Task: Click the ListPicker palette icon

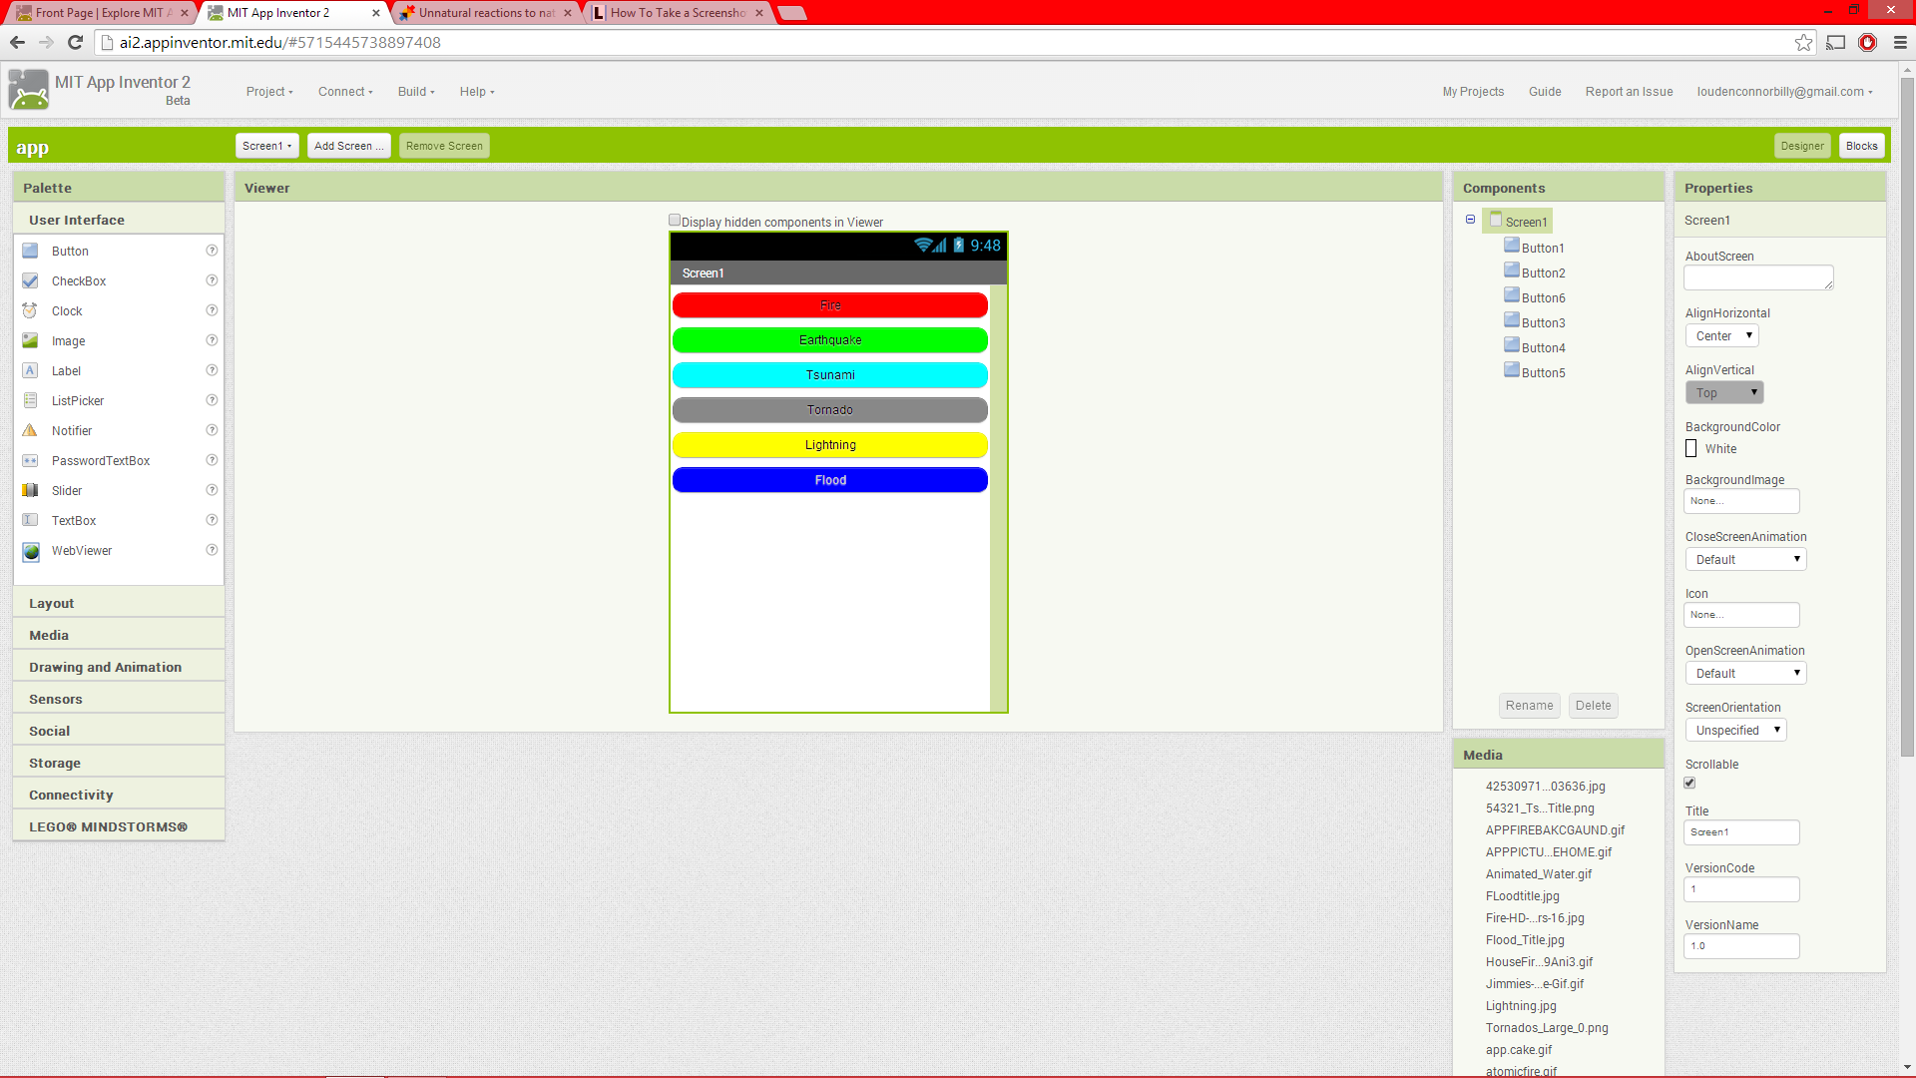Action: tap(30, 400)
